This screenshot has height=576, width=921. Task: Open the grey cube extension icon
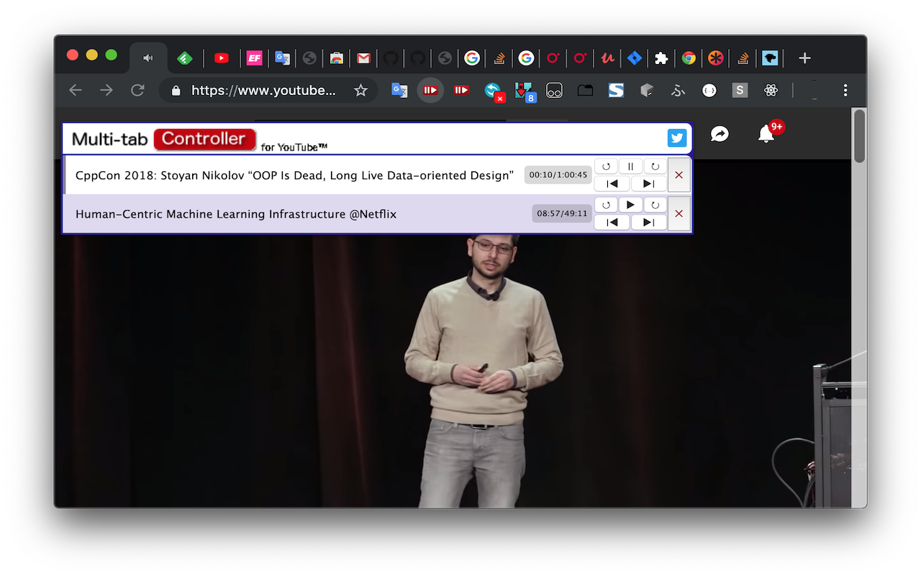(647, 91)
